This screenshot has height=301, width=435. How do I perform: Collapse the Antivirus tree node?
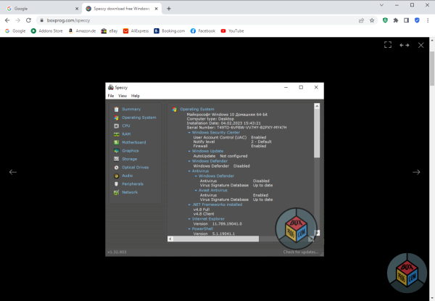[x=189, y=171]
